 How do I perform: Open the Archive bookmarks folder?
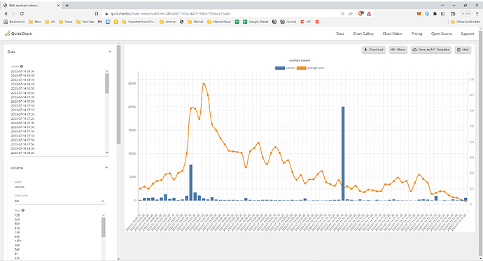[167, 22]
